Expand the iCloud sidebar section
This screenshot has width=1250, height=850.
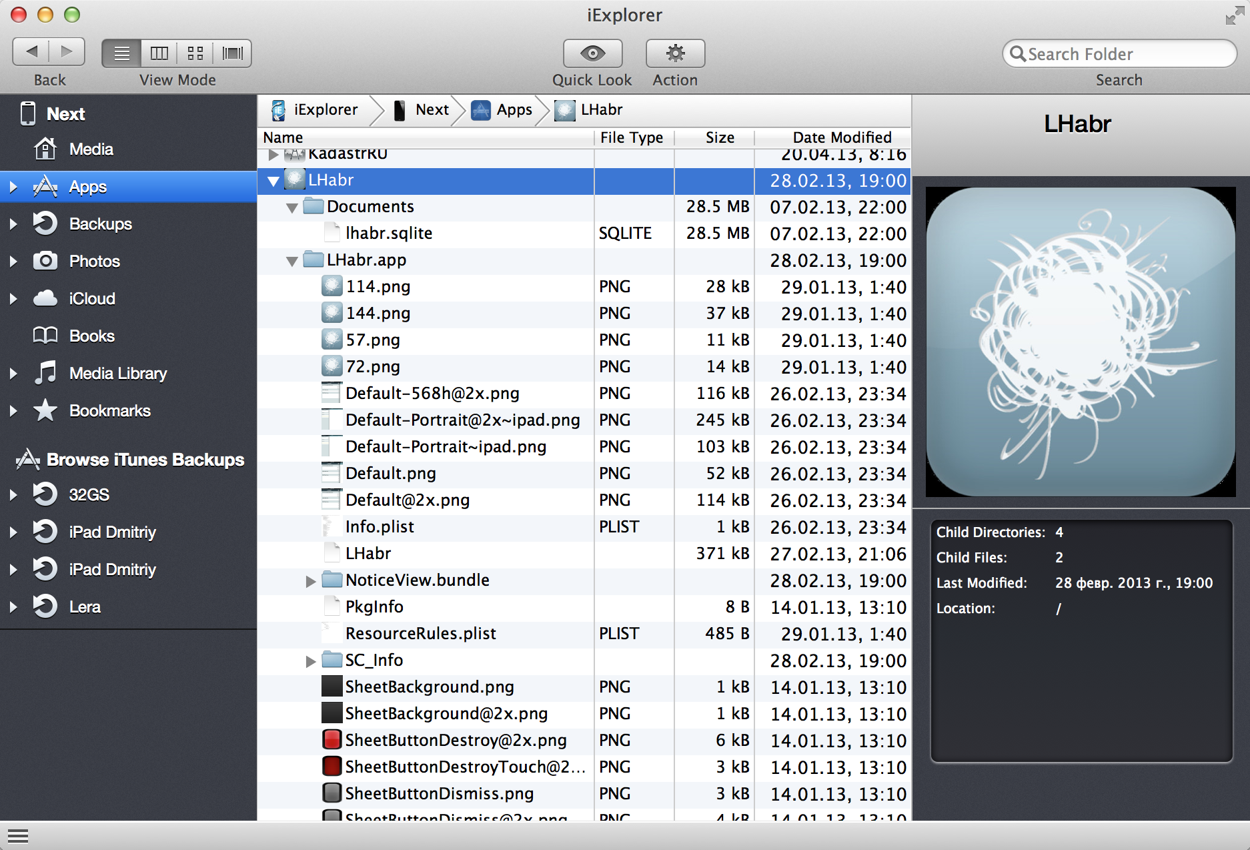point(13,299)
